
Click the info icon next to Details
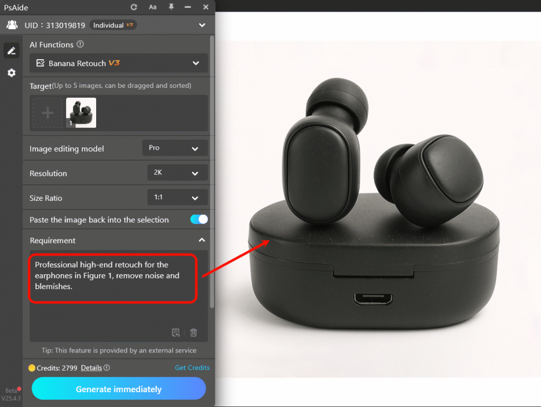107,368
